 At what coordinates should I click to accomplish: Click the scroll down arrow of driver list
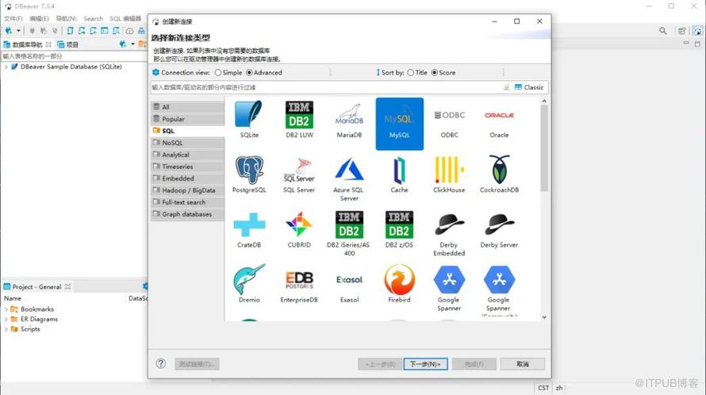tap(544, 317)
